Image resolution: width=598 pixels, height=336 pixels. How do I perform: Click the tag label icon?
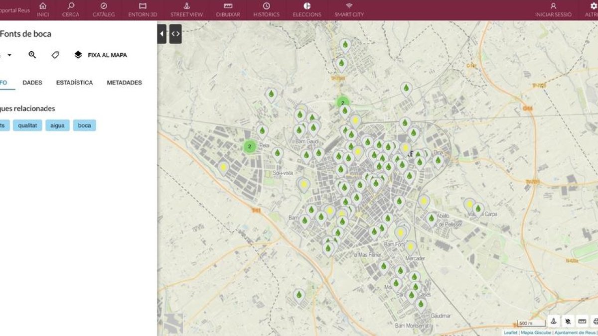(55, 55)
